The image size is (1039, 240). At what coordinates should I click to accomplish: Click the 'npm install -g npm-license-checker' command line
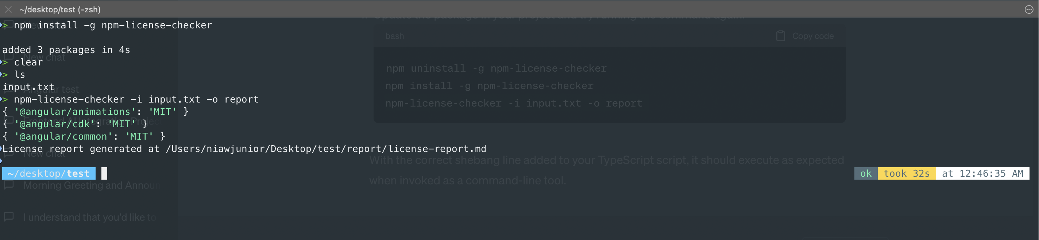tap(113, 25)
